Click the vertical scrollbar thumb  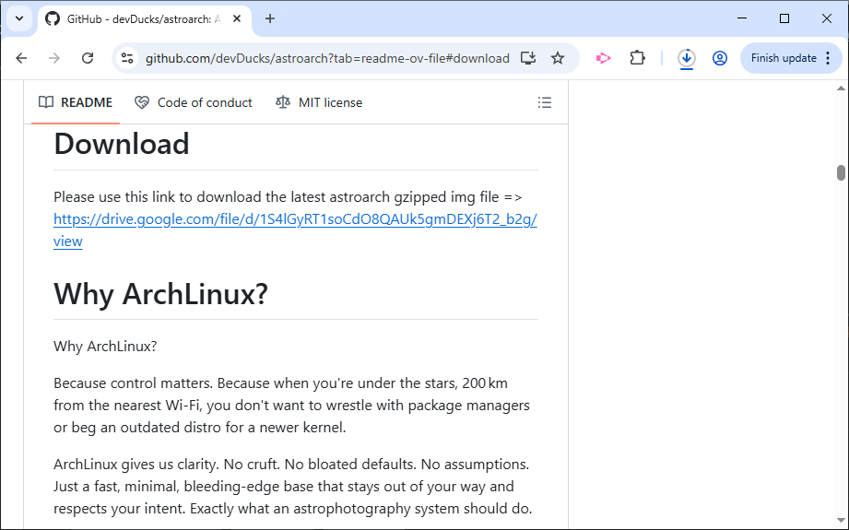[x=841, y=172]
